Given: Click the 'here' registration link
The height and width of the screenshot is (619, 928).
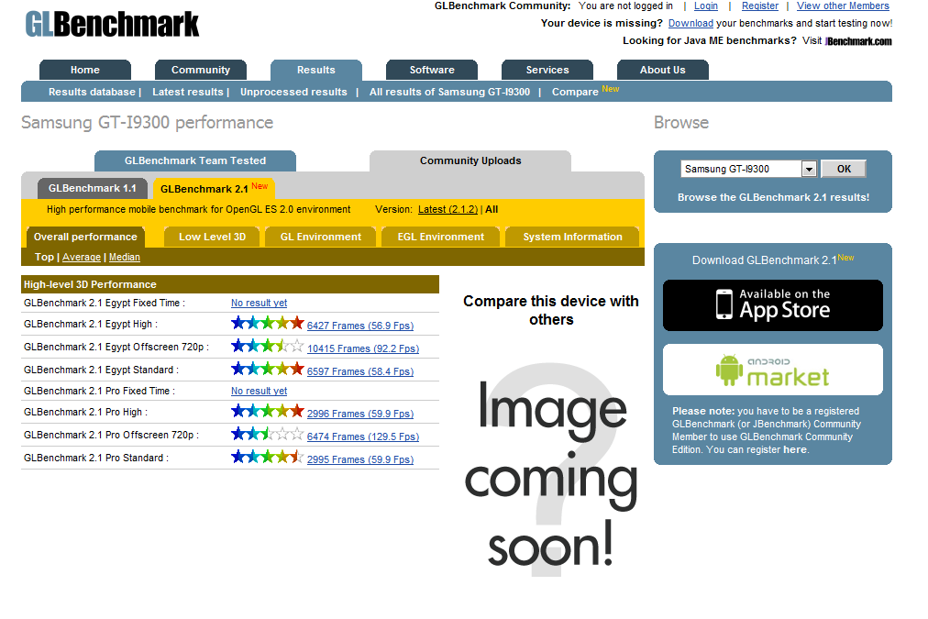Looking at the screenshot, I should pyautogui.click(x=795, y=449).
